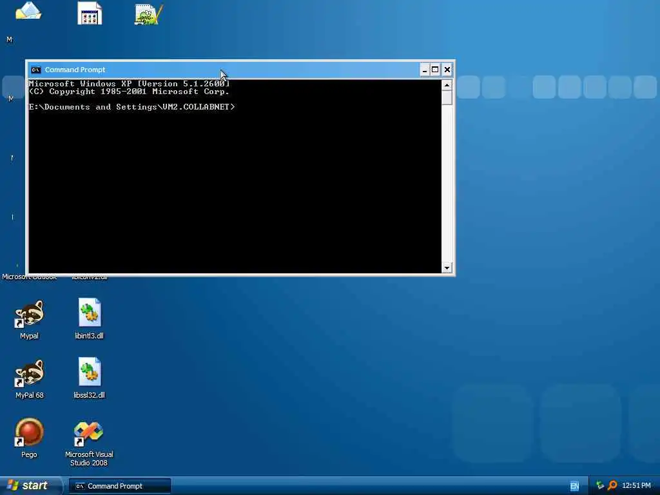Click the orange magnifier tray icon
Viewport: 660px width, 495px height.
pos(613,485)
